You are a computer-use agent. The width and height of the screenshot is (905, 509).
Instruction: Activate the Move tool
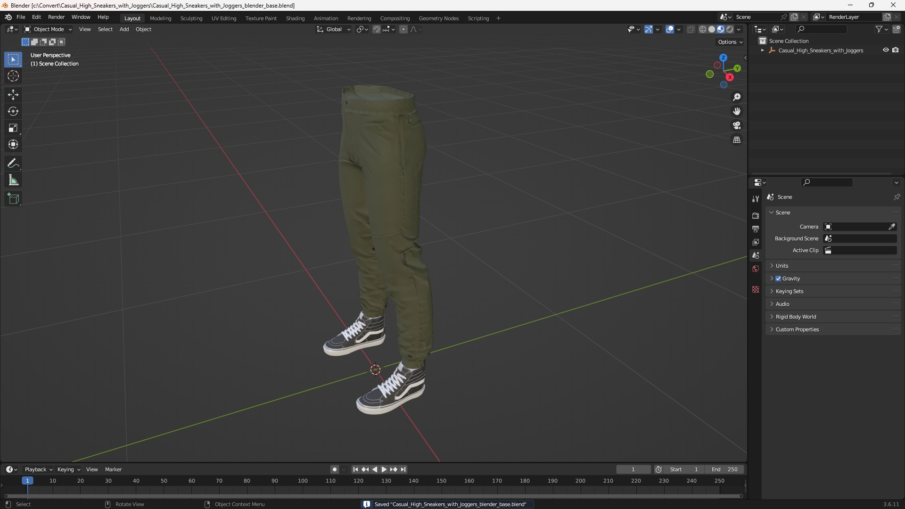[x=13, y=95]
